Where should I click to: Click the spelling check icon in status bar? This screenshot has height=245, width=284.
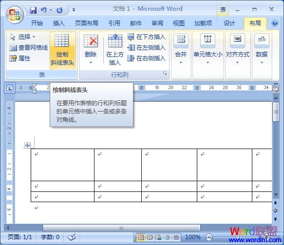point(72,237)
